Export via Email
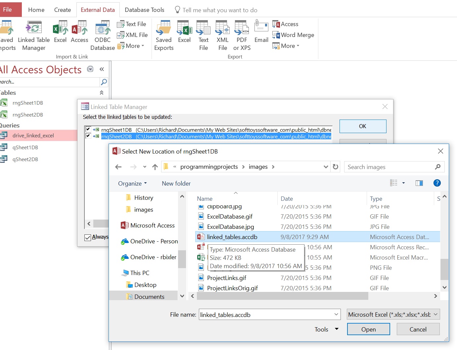The height and width of the screenshot is (350, 457). [261, 32]
